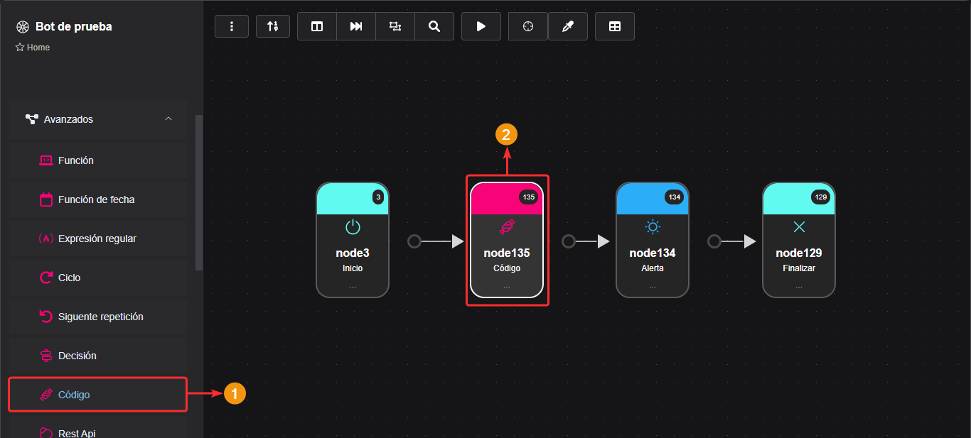The height and width of the screenshot is (438, 971).
Task: Click the Rest Api cloud icon
Action: point(46,432)
